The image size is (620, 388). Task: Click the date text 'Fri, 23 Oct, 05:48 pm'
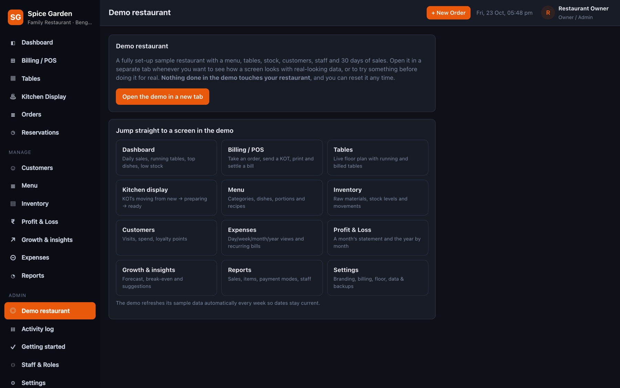pos(504,13)
